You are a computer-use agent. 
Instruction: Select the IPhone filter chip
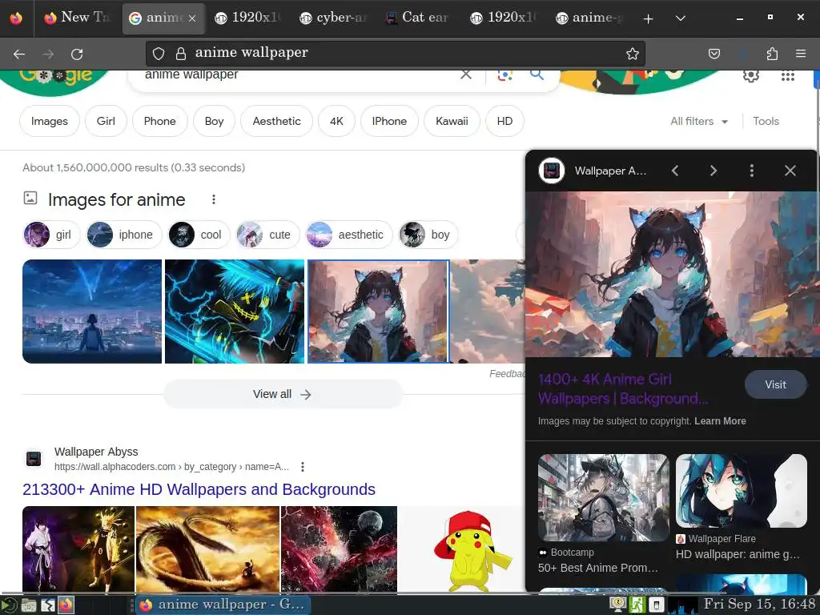click(389, 122)
